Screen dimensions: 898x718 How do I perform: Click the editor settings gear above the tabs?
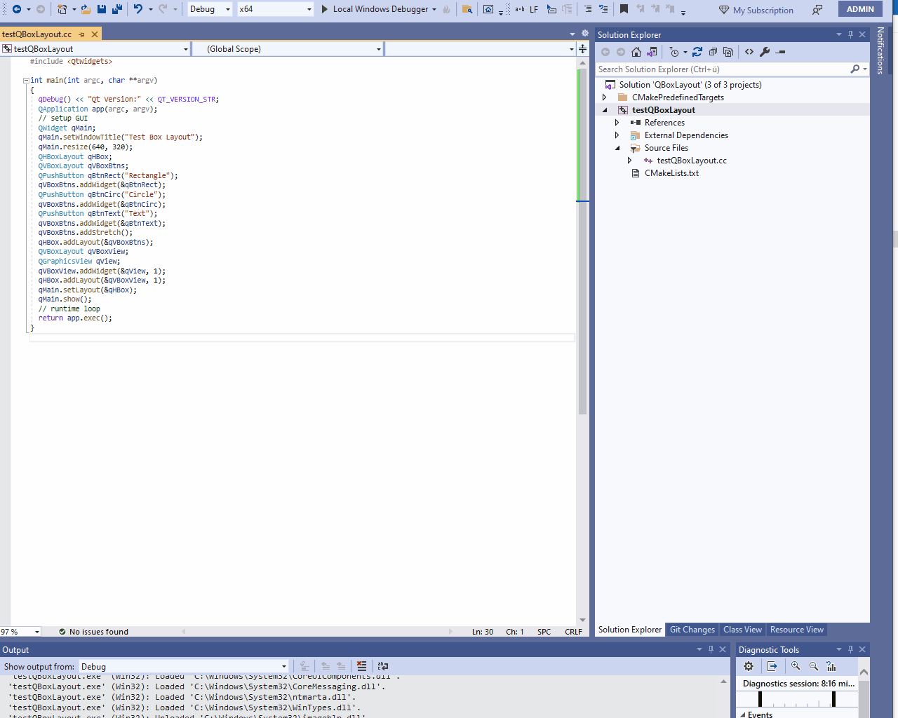point(585,33)
